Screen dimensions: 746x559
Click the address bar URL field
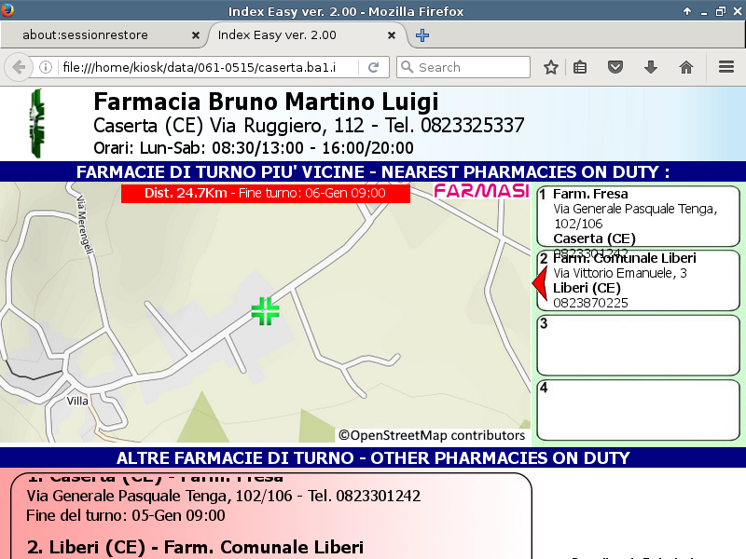(x=205, y=67)
